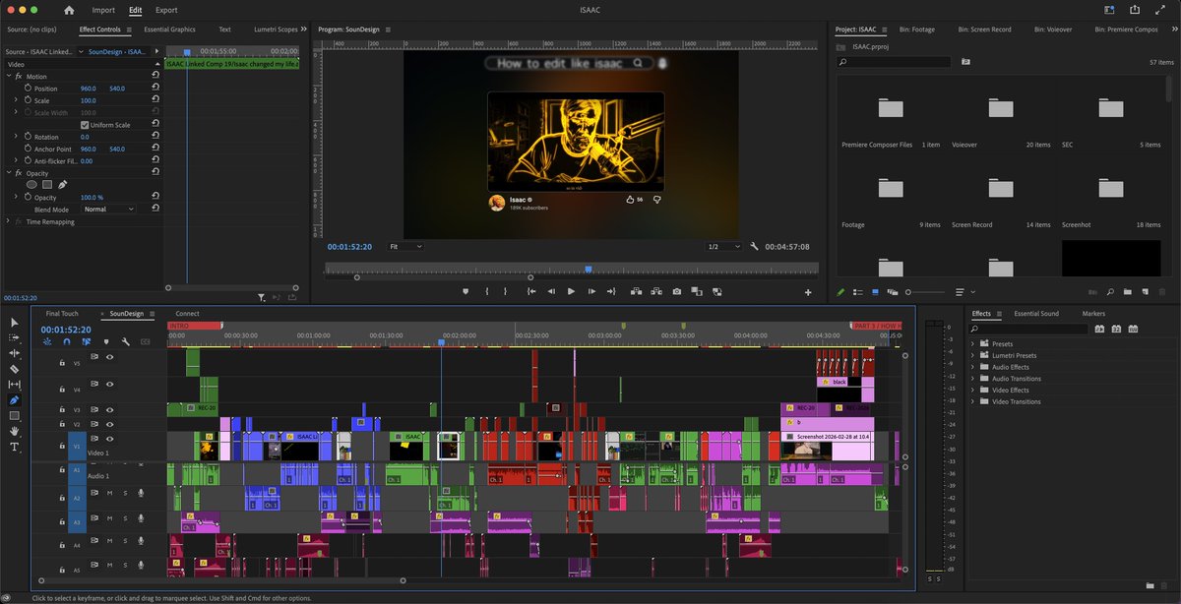Collapse the Motion effect section
Viewport: 1181px width, 604px height.
click(8, 76)
